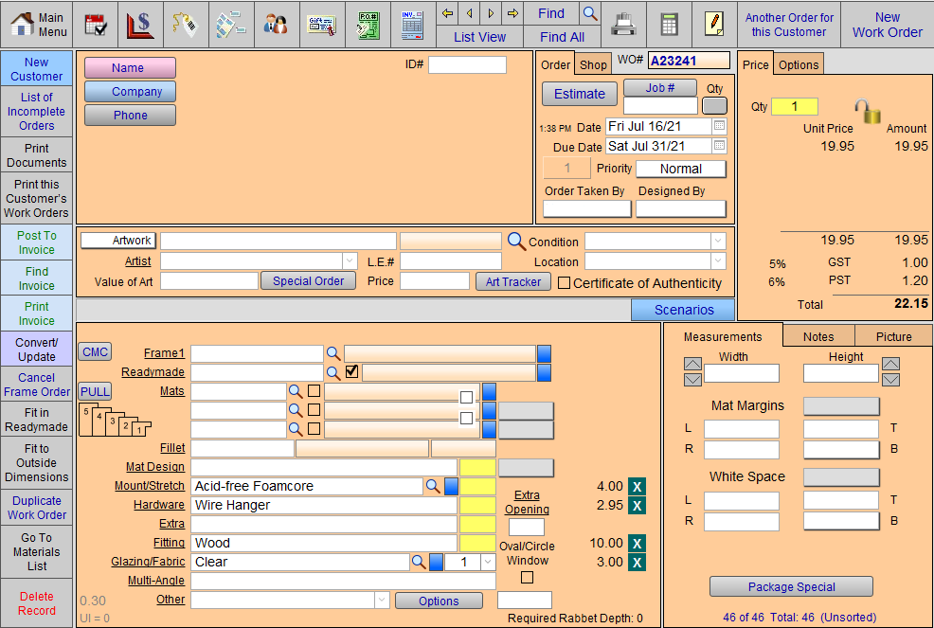934x628 pixels.
Task: Open the gift certificate tool
Action: pos(321,24)
